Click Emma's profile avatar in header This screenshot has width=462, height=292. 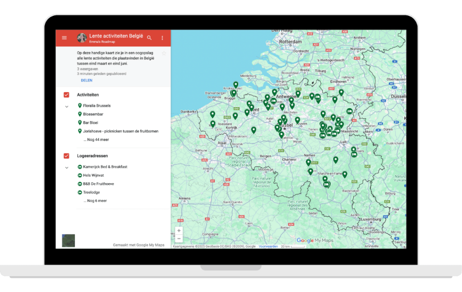82,38
